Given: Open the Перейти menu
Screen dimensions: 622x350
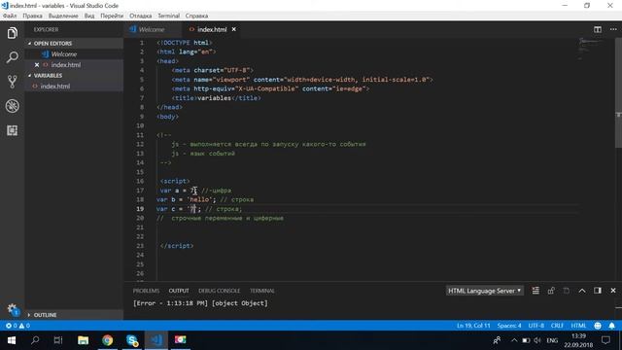Looking at the screenshot, I should tap(112, 16).
